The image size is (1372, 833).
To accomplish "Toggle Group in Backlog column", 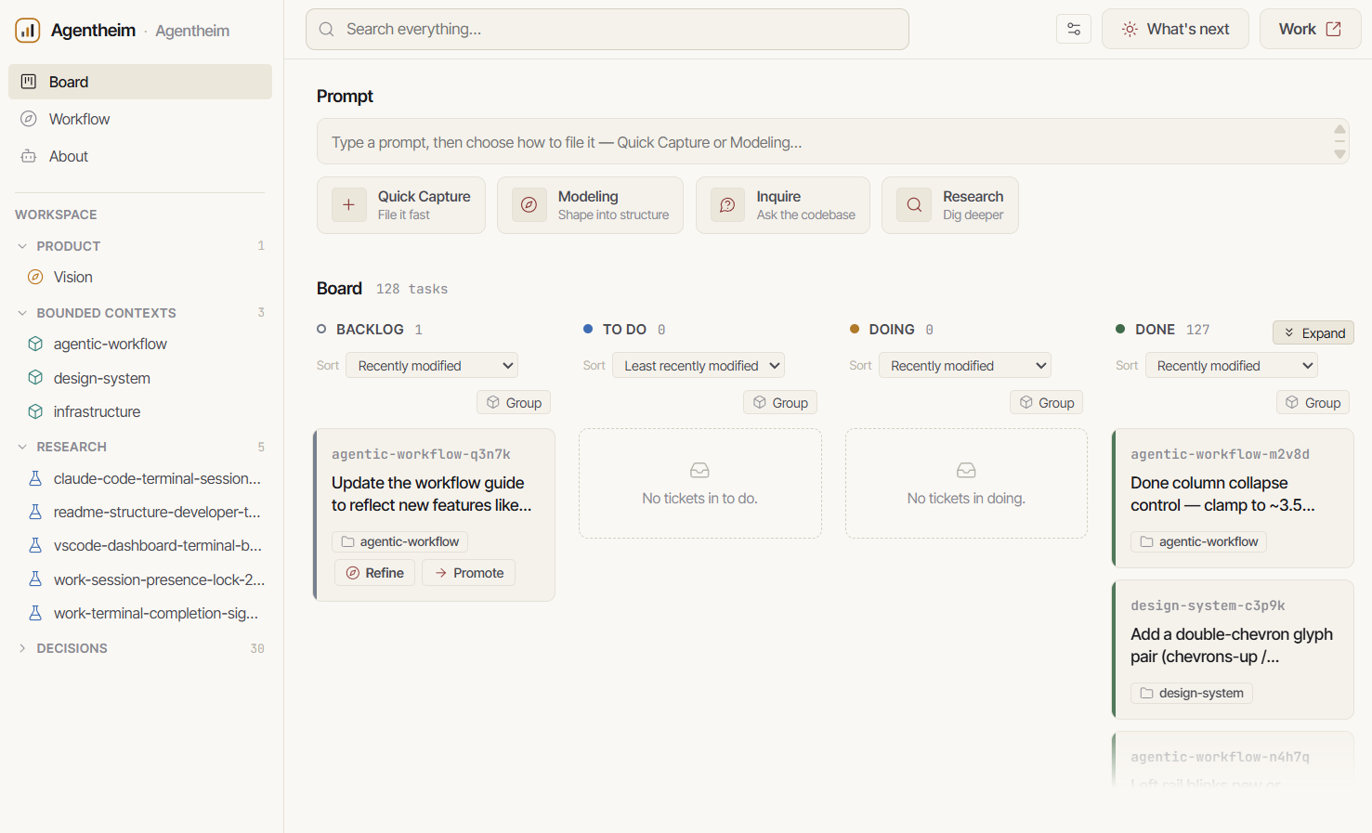I will click(x=514, y=402).
